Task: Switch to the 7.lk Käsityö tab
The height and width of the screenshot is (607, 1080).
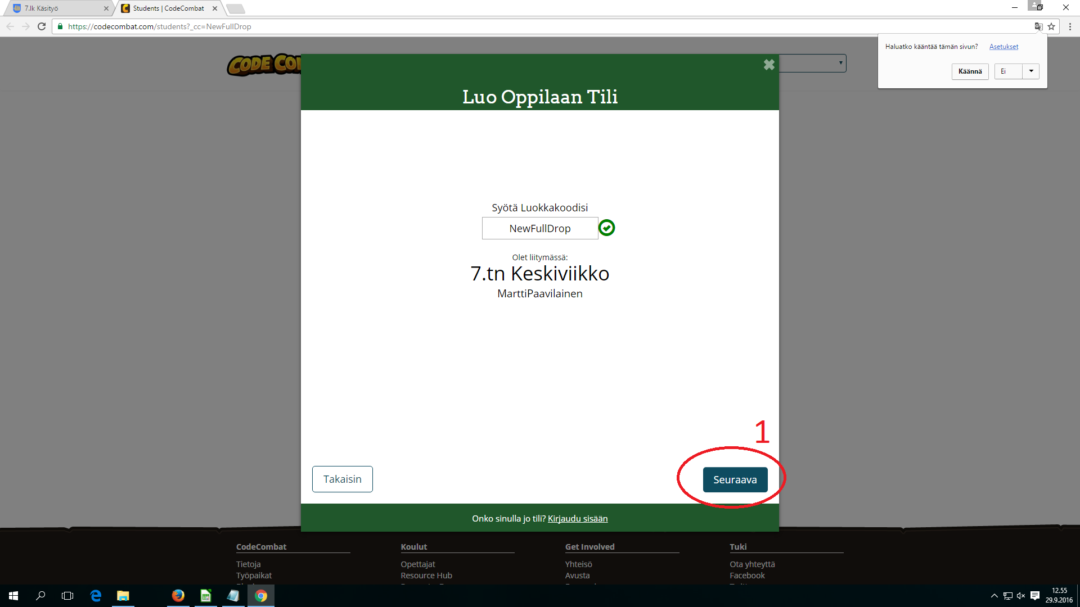Action: pyautogui.click(x=56, y=8)
